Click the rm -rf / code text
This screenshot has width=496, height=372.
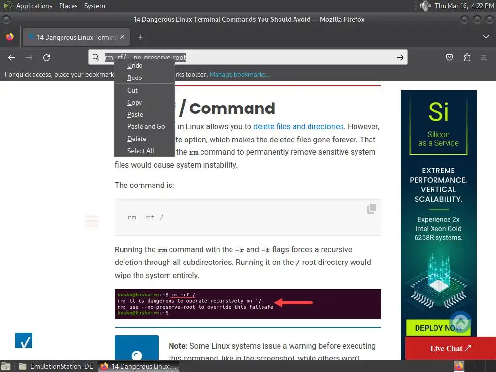pos(145,217)
